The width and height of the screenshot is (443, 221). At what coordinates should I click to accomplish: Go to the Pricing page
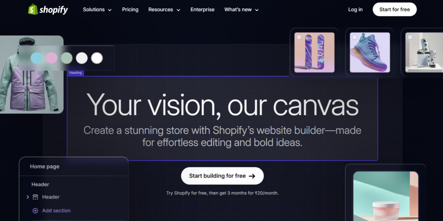(130, 9)
